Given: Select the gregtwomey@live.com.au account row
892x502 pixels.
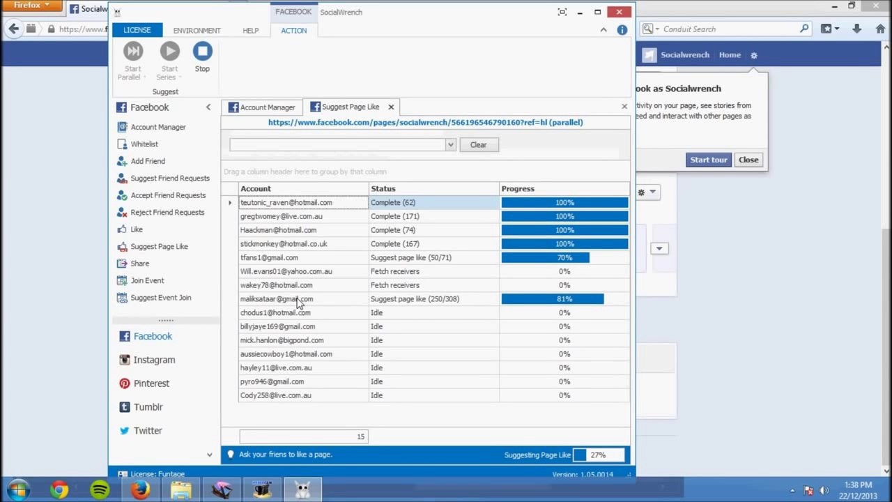Looking at the screenshot, I should (x=425, y=216).
